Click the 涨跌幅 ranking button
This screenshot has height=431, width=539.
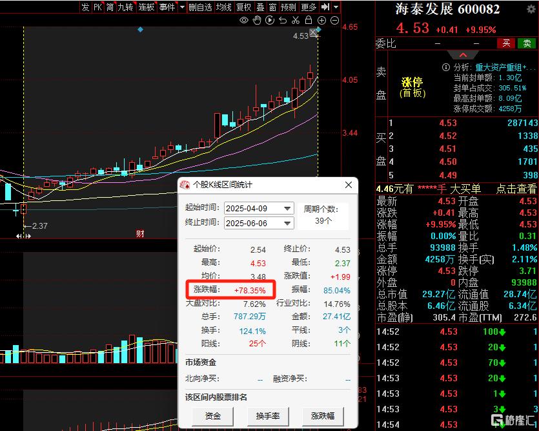coord(323,416)
